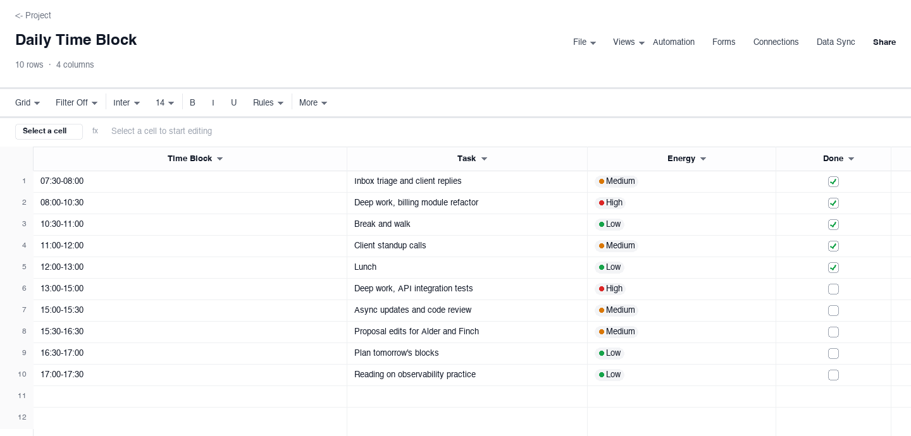911x436 pixels.
Task: Select the Async updates and code review cell
Action: pyautogui.click(x=467, y=310)
